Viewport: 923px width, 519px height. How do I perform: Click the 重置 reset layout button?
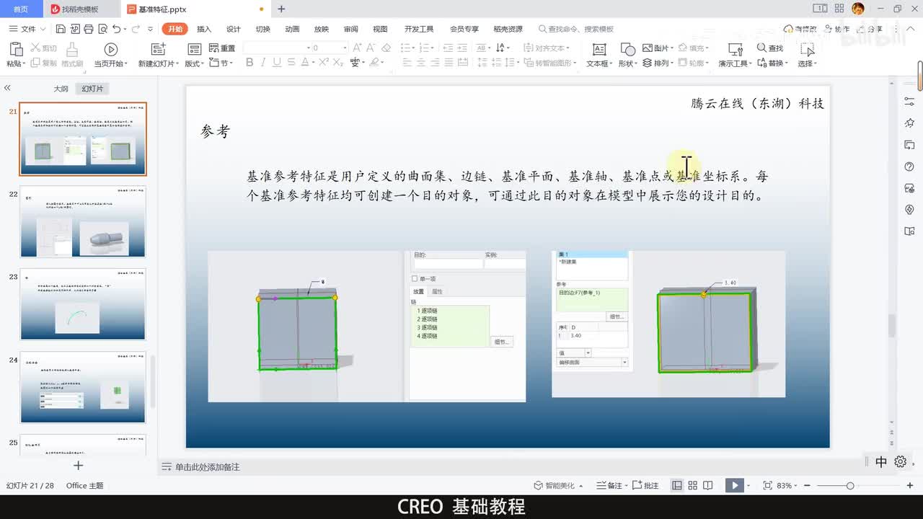click(222, 48)
